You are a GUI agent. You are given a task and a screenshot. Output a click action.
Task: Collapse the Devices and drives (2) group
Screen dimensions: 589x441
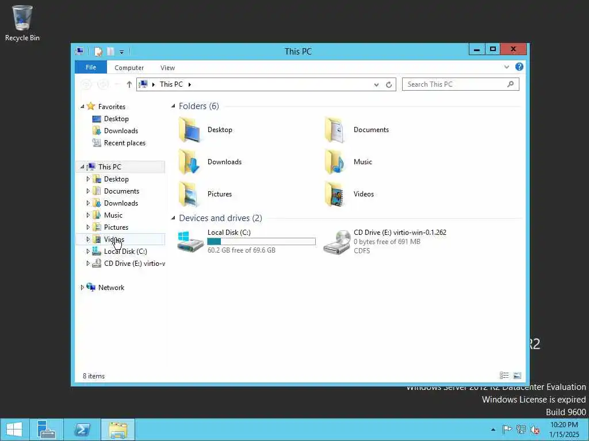click(x=173, y=218)
